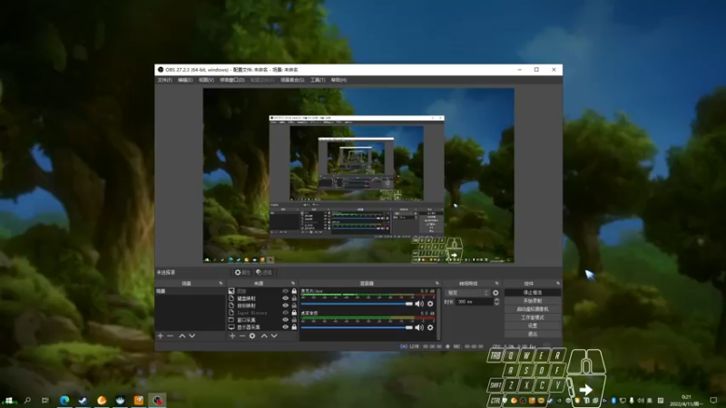Open Task View on taskbar
This screenshot has width=726, height=408.
[44, 400]
